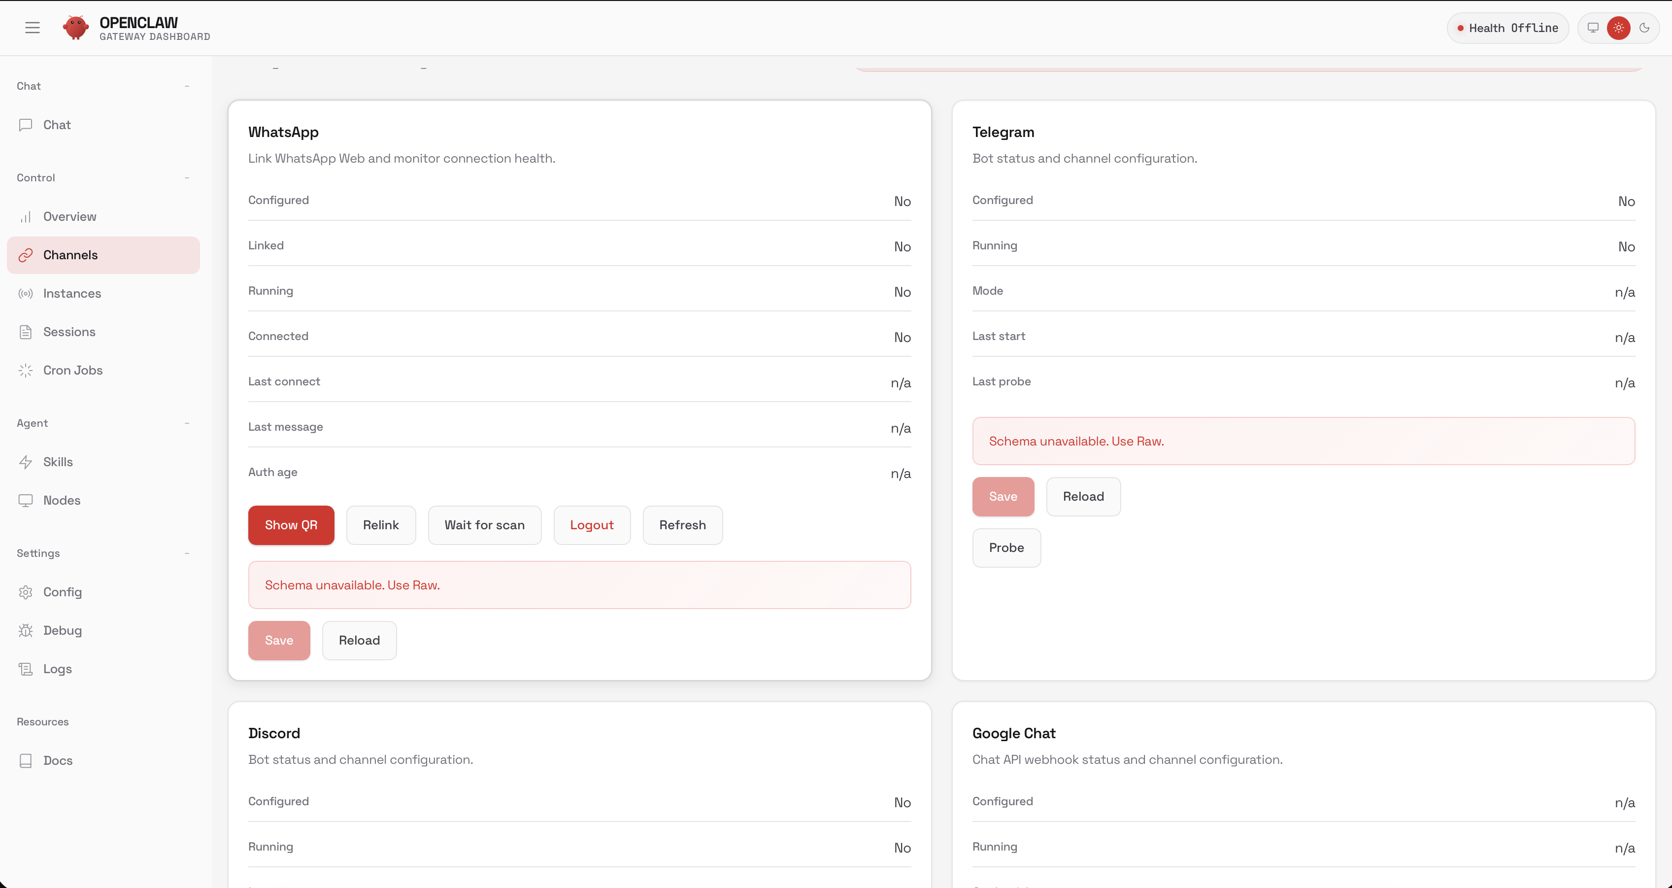Switch to light theme with the sun toggle
Viewport: 1672px width, 888px height.
point(1618,27)
